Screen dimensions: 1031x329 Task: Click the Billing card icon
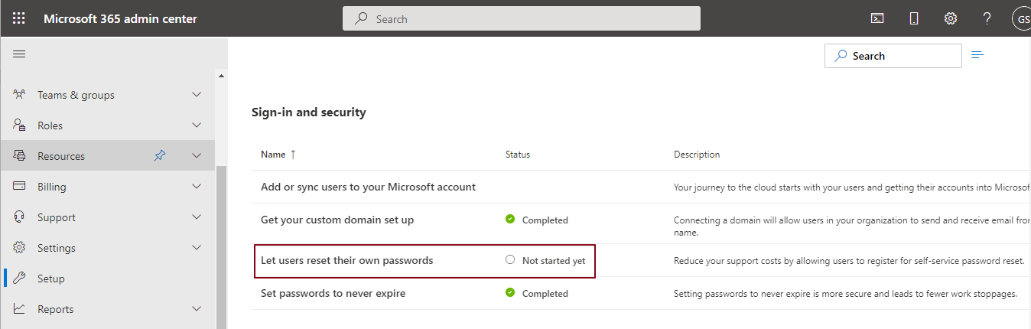point(20,187)
